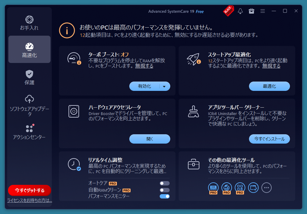The width and height of the screenshot is (307, 214).
Task: Click the Black Friday tag icon
Action: click(x=229, y=11)
